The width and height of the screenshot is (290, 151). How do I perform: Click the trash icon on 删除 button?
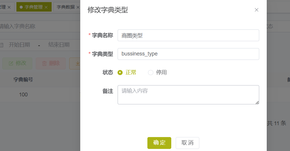pyautogui.click(x=44, y=63)
